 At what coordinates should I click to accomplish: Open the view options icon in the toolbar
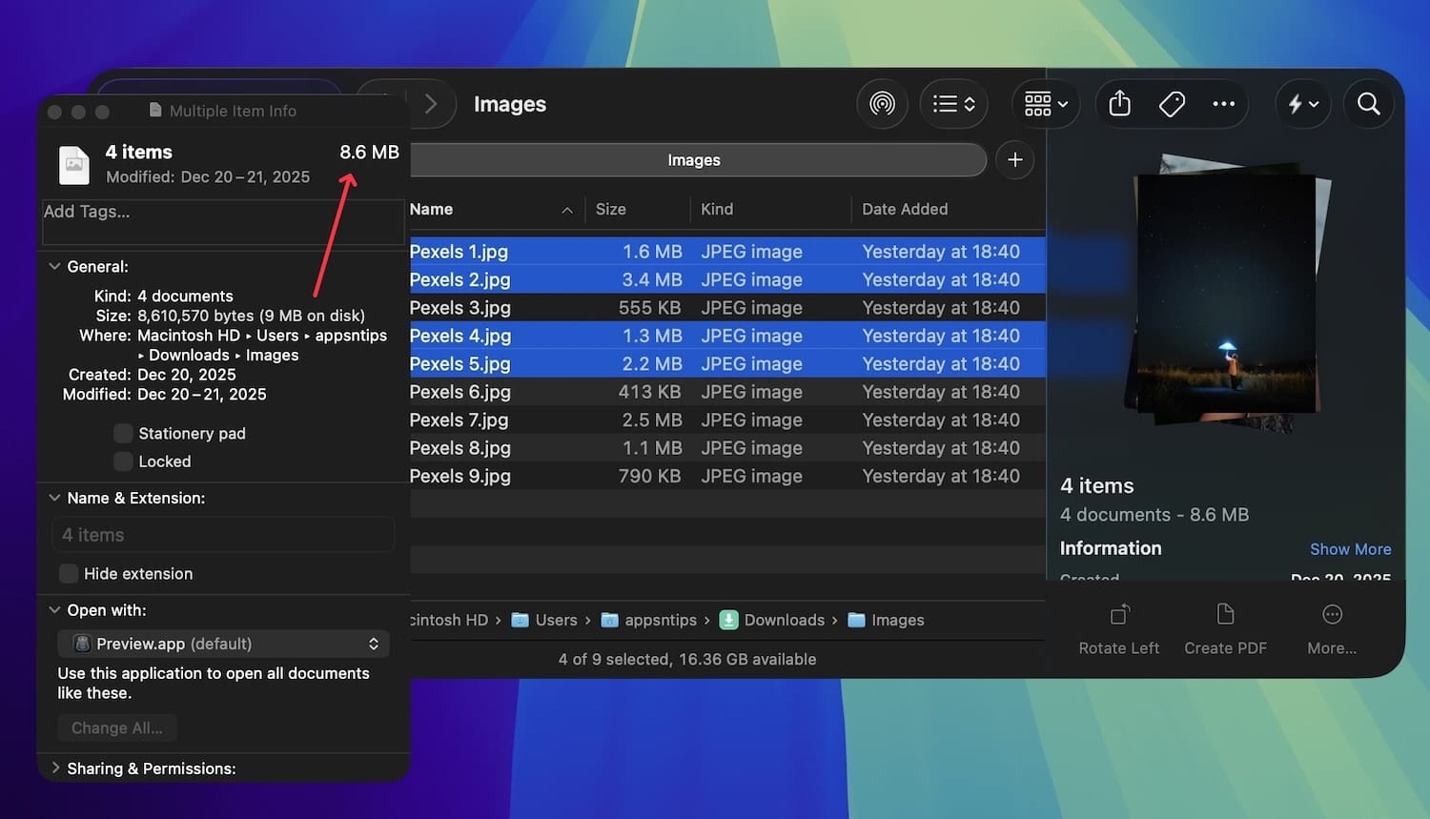952,104
